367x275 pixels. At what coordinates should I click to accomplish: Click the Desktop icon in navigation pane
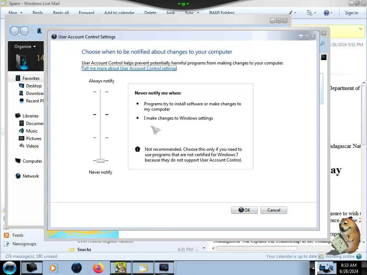[21, 86]
